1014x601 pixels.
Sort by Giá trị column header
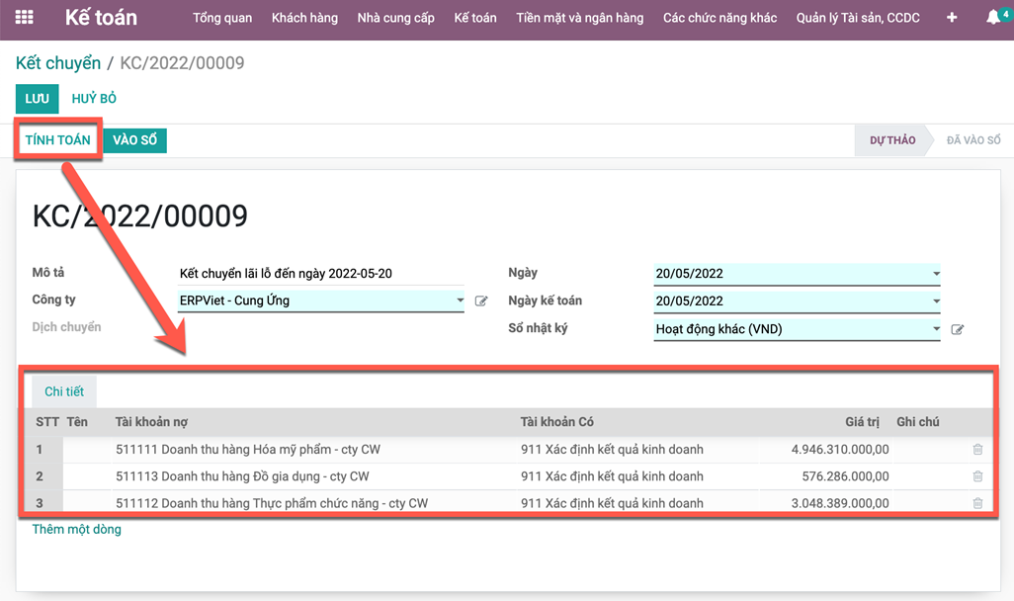click(862, 422)
